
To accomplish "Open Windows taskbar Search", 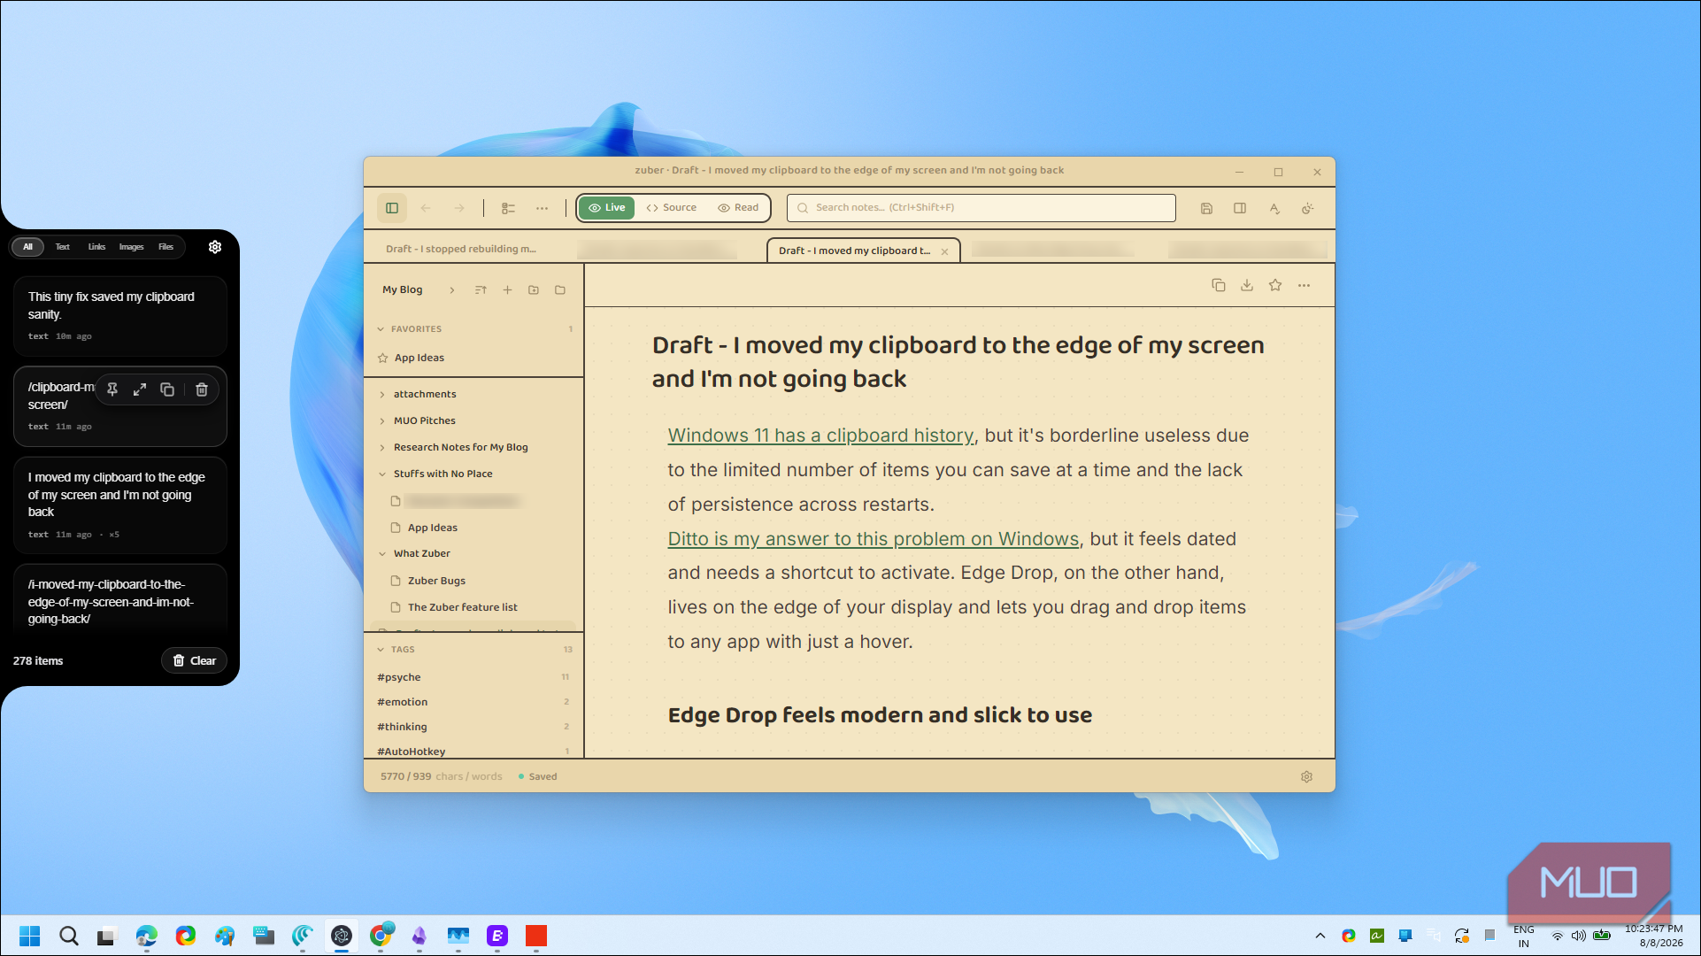I will point(68,936).
